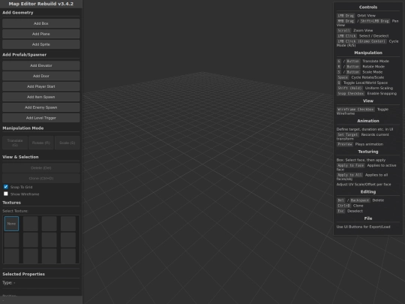
Task: Click Add Item Spawn
Action: coord(41,97)
